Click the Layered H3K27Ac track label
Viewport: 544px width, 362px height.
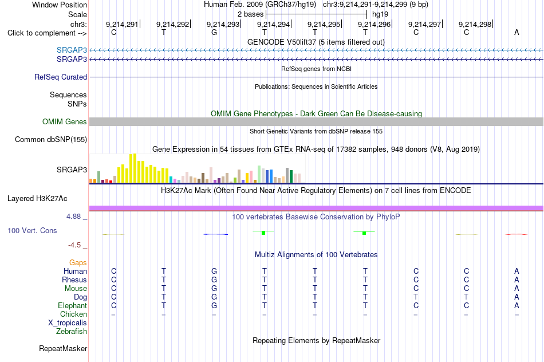pos(37,199)
